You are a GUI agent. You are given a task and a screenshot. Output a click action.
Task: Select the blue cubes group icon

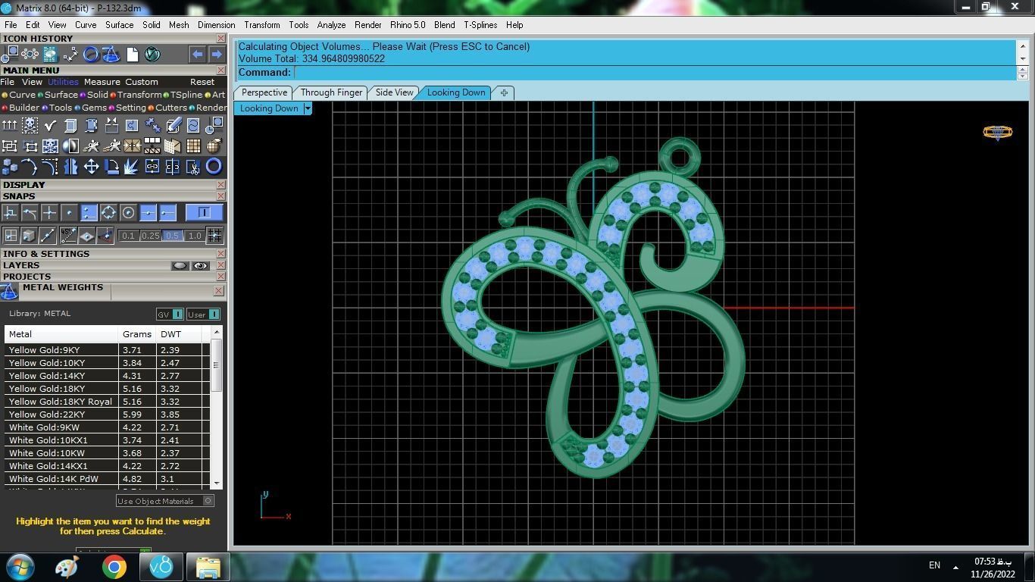pyautogui.click(x=10, y=167)
